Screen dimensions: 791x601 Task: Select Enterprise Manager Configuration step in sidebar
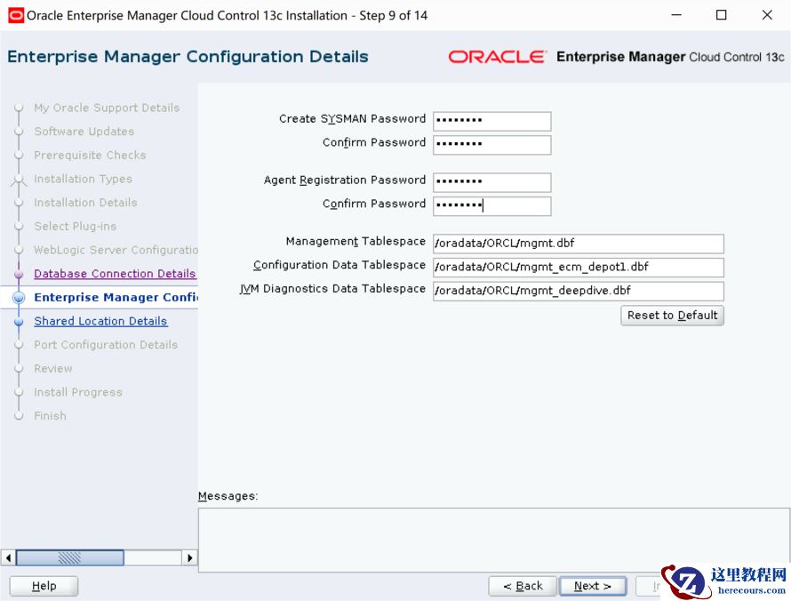[116, 297]
